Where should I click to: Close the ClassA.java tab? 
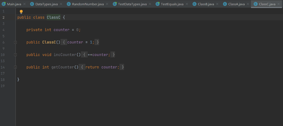pyautogui.click(x=248, y=4)
